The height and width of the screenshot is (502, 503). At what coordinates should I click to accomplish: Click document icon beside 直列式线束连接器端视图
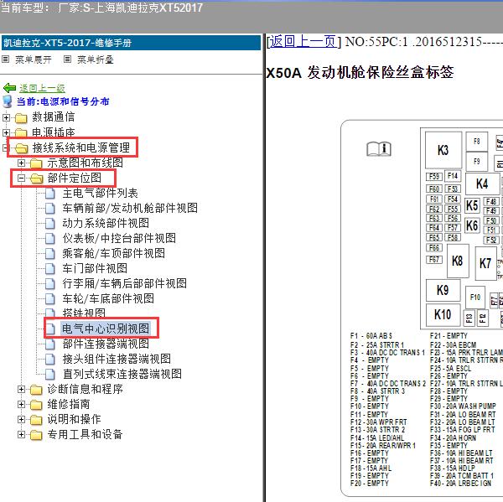[50, 375]
